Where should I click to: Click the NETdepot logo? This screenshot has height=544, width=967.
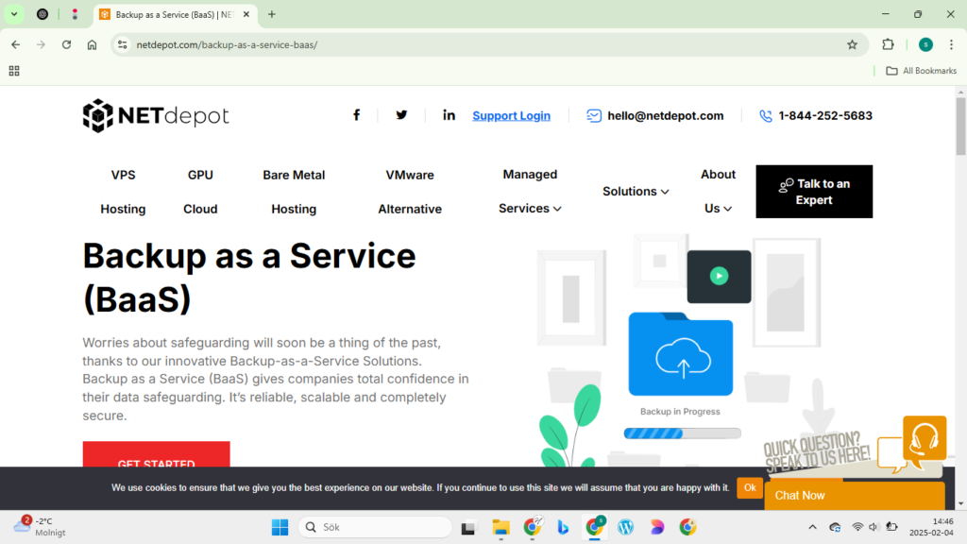coord(156,115)
